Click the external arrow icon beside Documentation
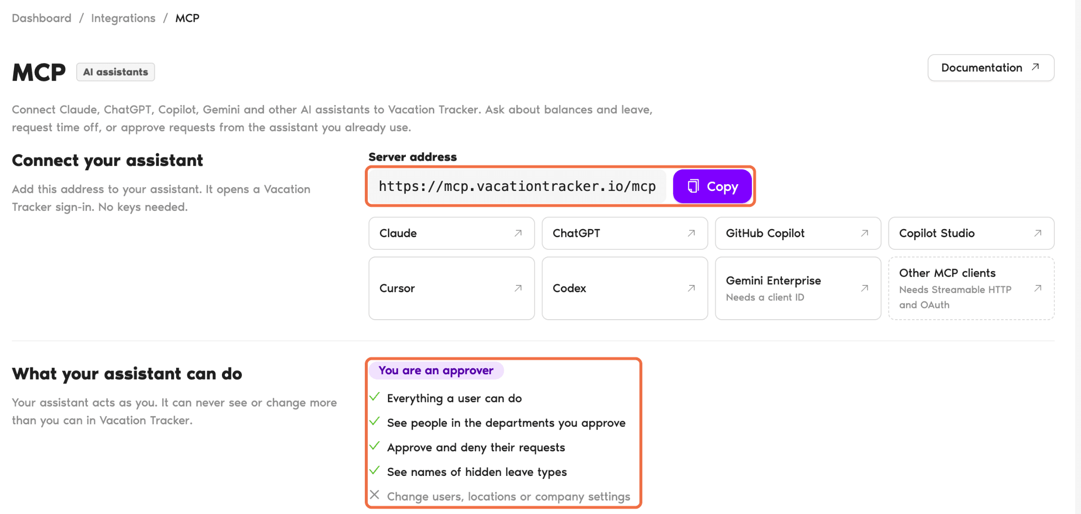This screenshot has width=1081, height=514. [x=1036, y=67]
